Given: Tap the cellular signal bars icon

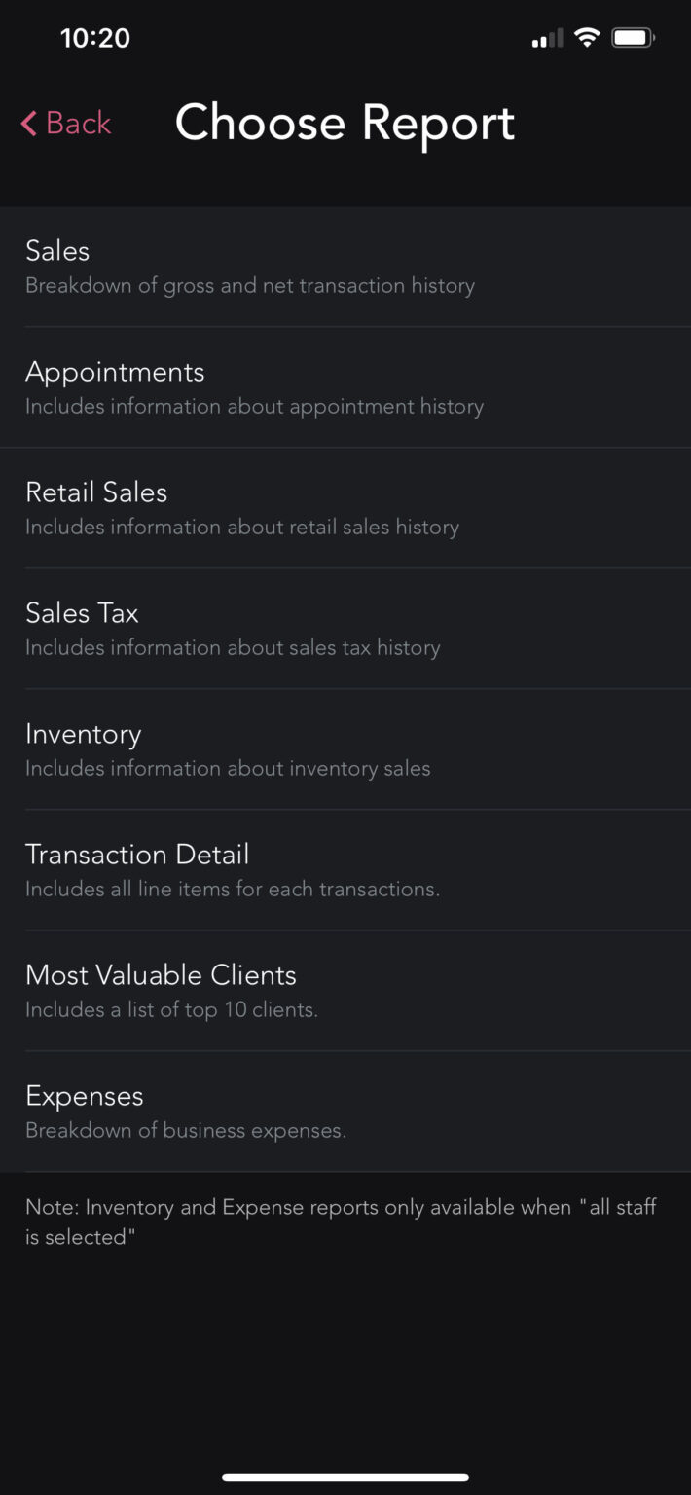Looking at the screenshot, I should pyautogui.click(x=547, y=39).
